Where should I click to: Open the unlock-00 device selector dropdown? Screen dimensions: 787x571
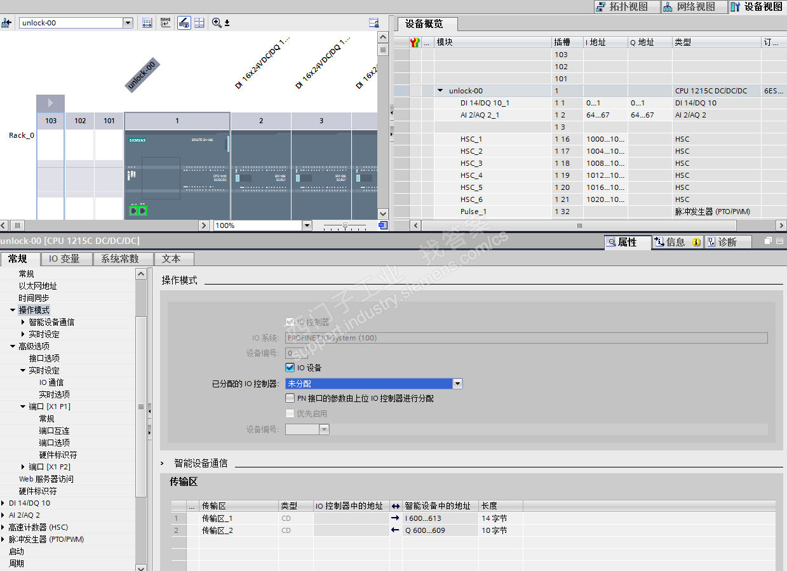point(128,23)
